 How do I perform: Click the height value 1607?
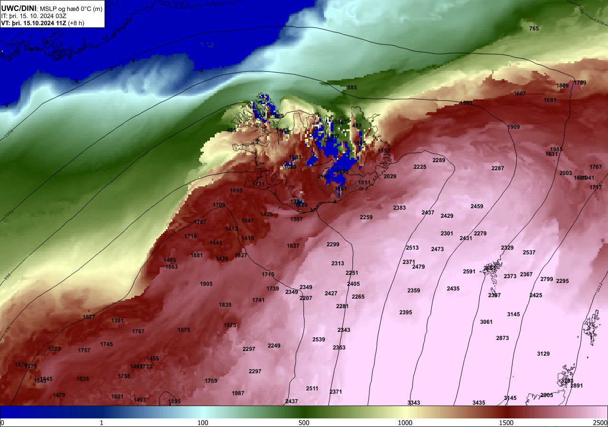coord(520,94)
